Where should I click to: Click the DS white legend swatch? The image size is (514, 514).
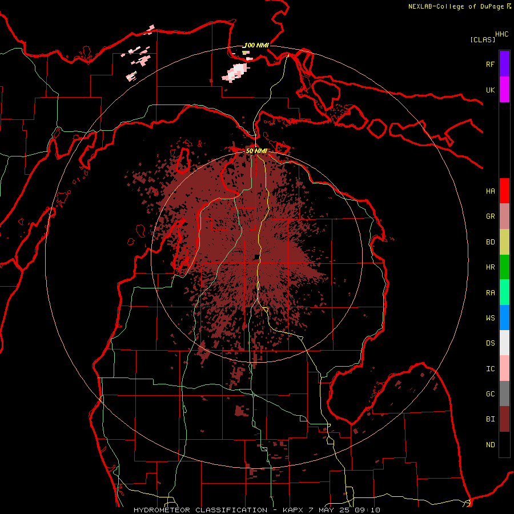(x=504, y=343)
